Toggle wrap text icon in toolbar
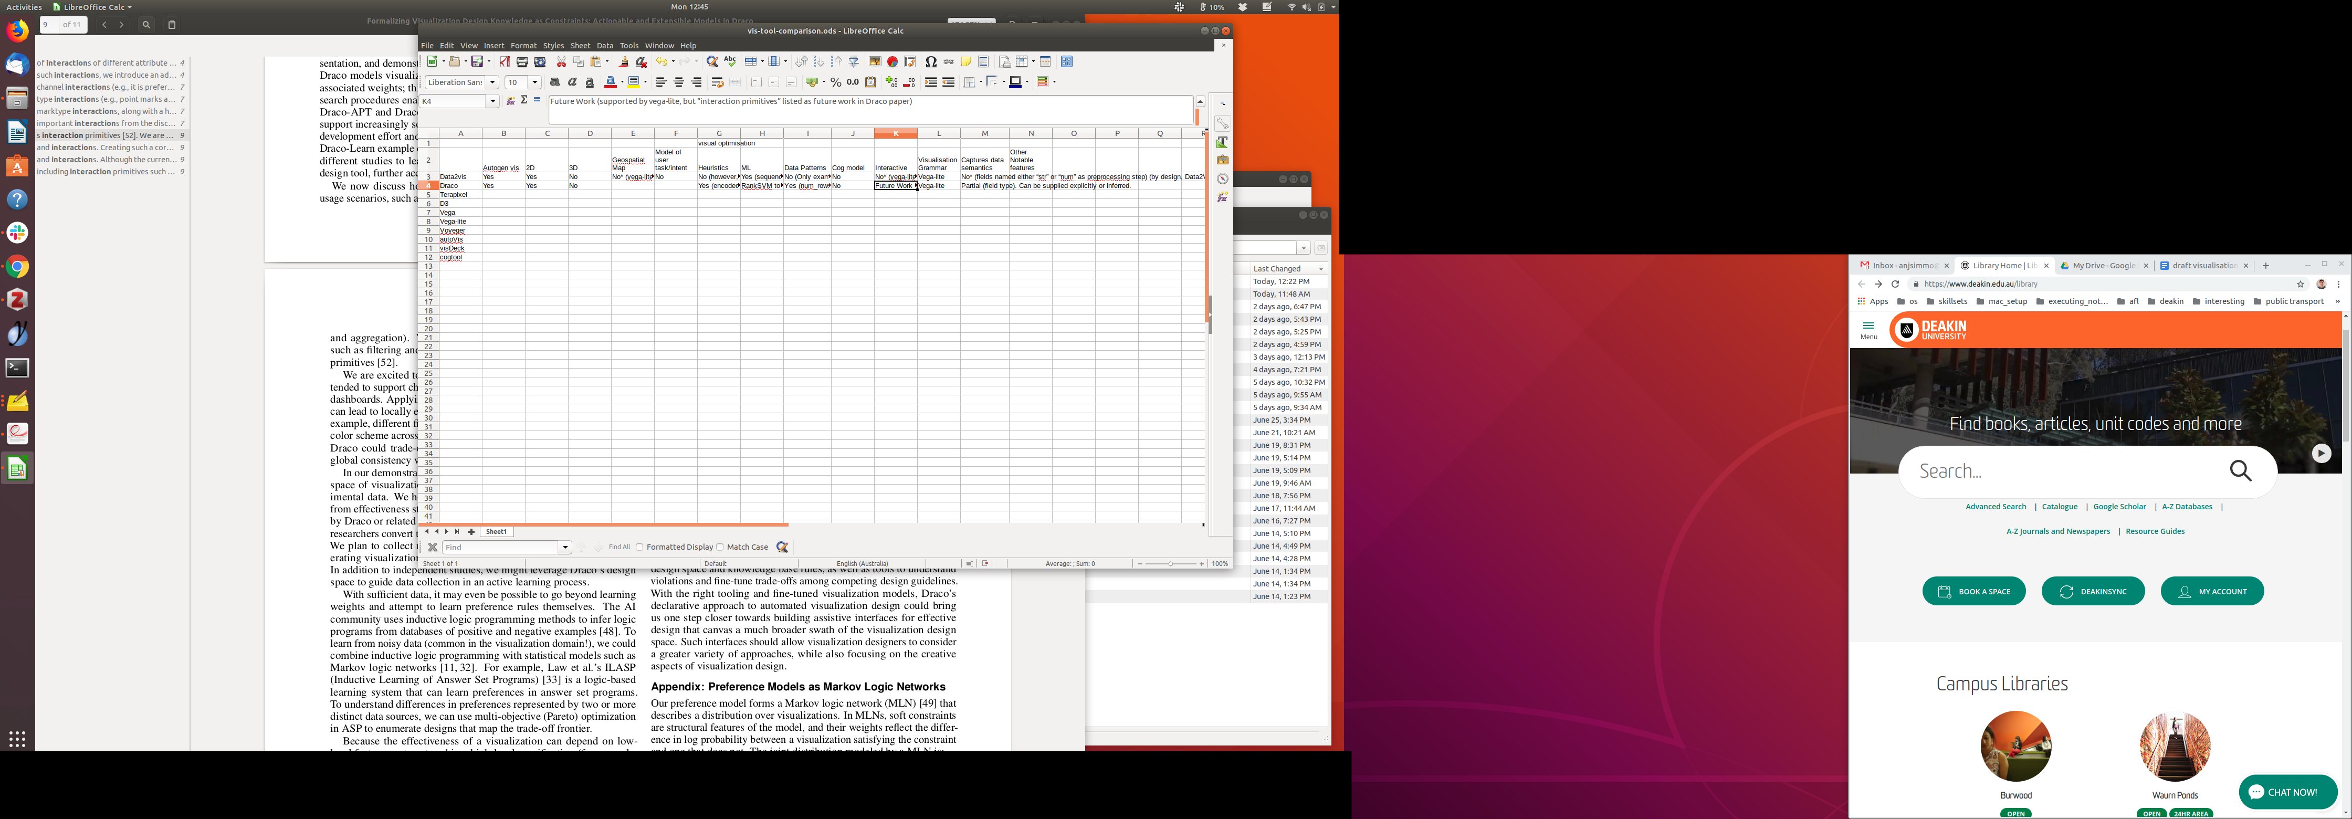This screenshot has width=2352, height=819. pos(718,82)
